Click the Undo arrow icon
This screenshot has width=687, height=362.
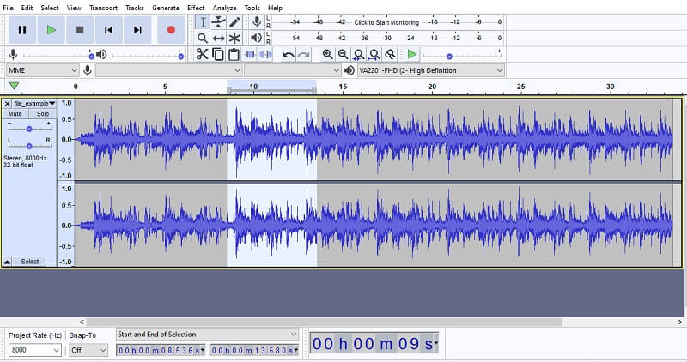click(288, 54)
